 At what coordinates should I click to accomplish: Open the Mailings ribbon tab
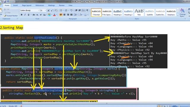point(51,5)
